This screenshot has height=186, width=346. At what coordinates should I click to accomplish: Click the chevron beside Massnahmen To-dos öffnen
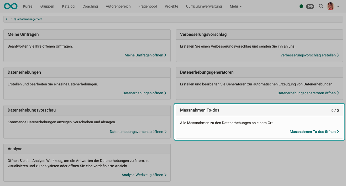[338, 132]
